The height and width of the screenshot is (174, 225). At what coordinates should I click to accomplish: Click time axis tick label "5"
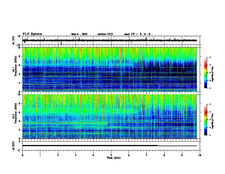tap(111, 155)
